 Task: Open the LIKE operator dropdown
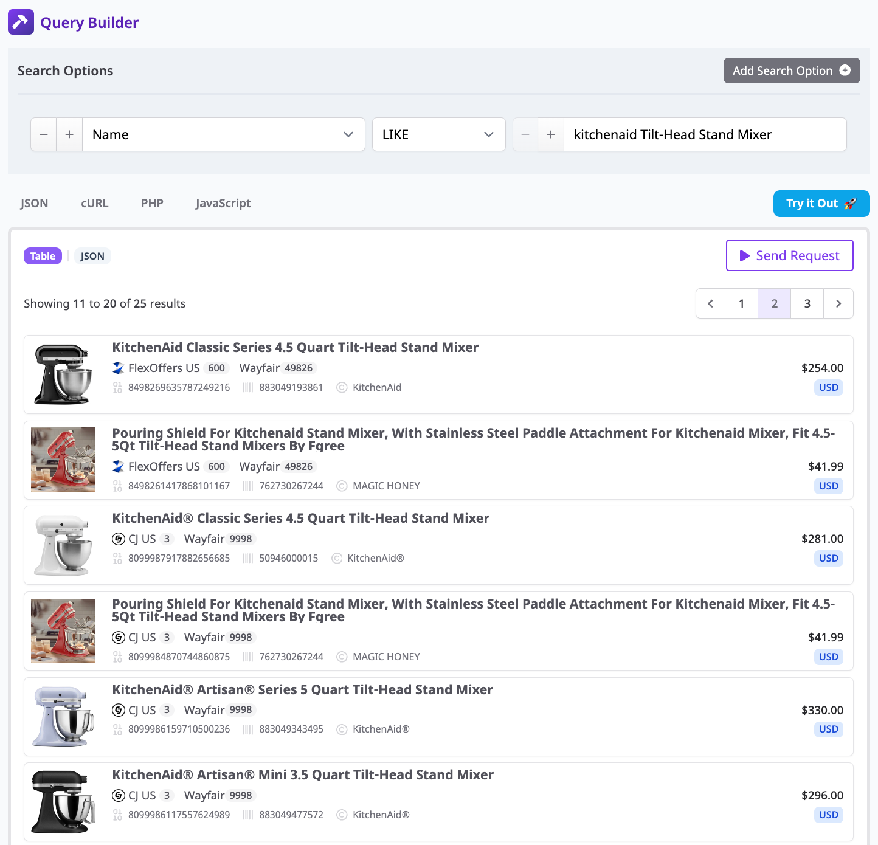(x=438, y=134)
